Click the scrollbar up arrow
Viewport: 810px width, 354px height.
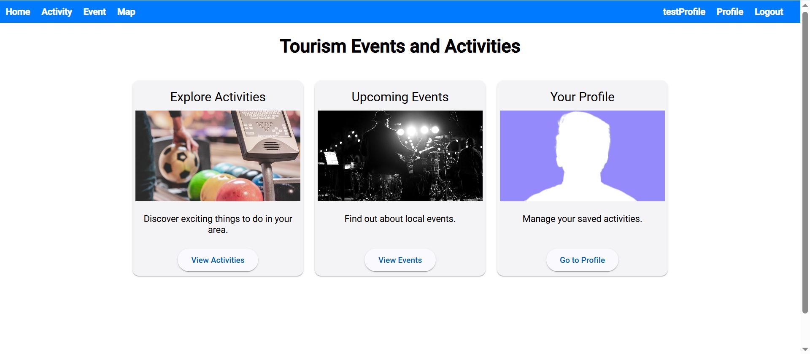(805, 4)
